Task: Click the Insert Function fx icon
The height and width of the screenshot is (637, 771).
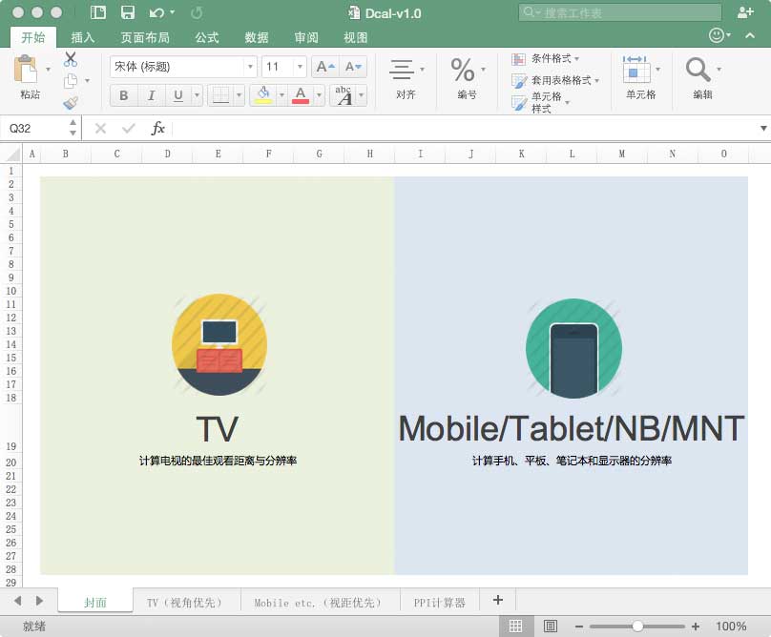Action: click(x=158, y=128)
